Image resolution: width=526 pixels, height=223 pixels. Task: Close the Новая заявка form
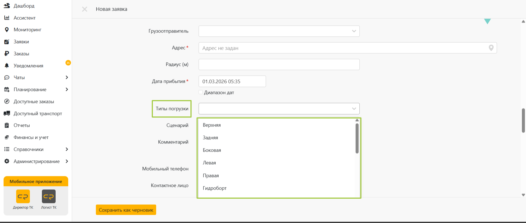coord(85,9)
